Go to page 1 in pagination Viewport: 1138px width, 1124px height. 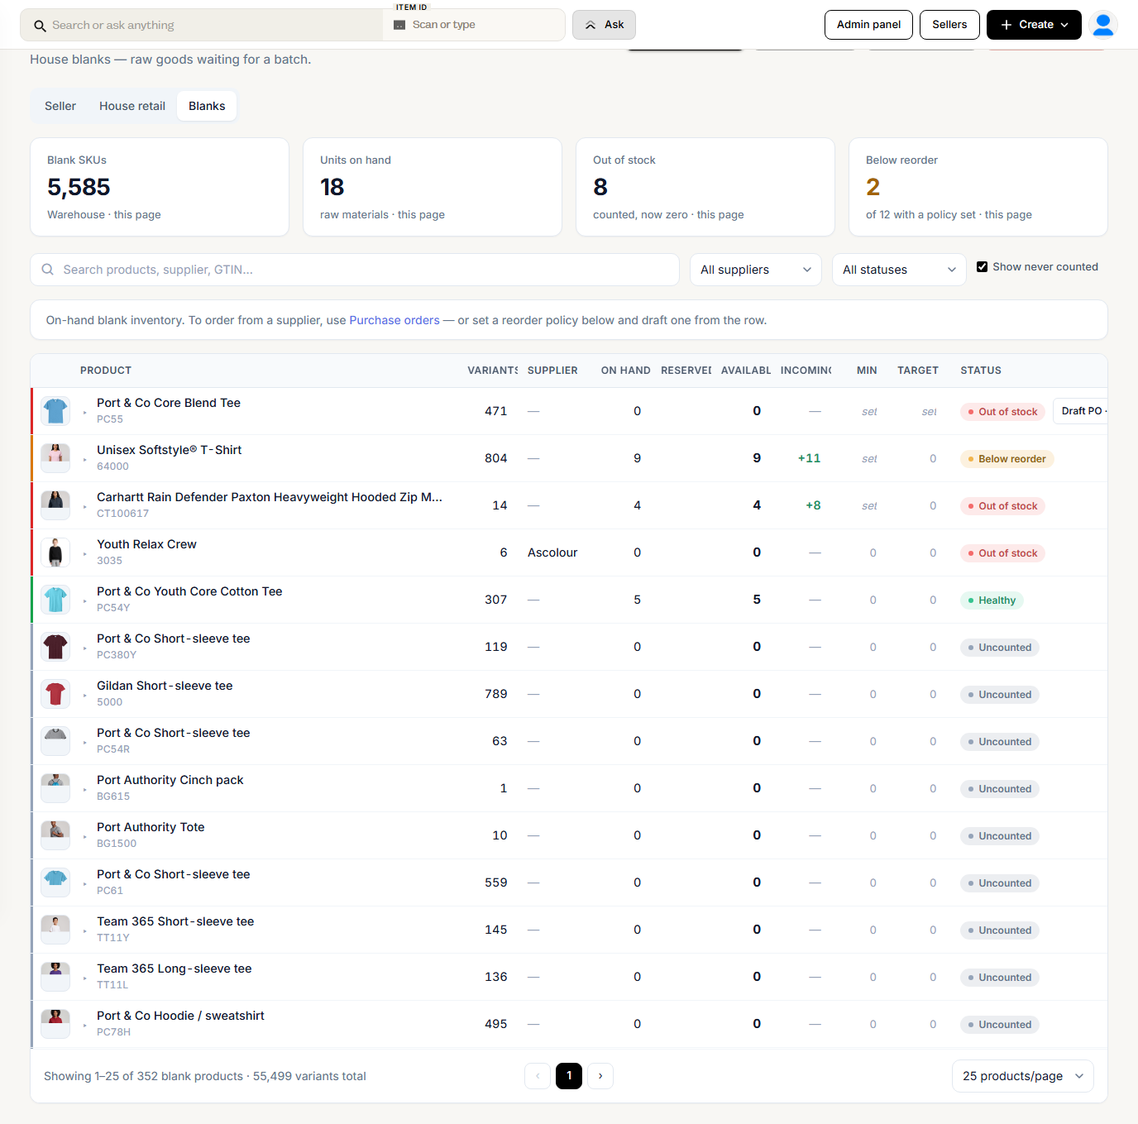pos(569,1076)
